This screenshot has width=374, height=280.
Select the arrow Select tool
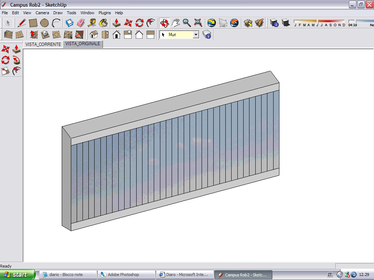click(8, 23)
